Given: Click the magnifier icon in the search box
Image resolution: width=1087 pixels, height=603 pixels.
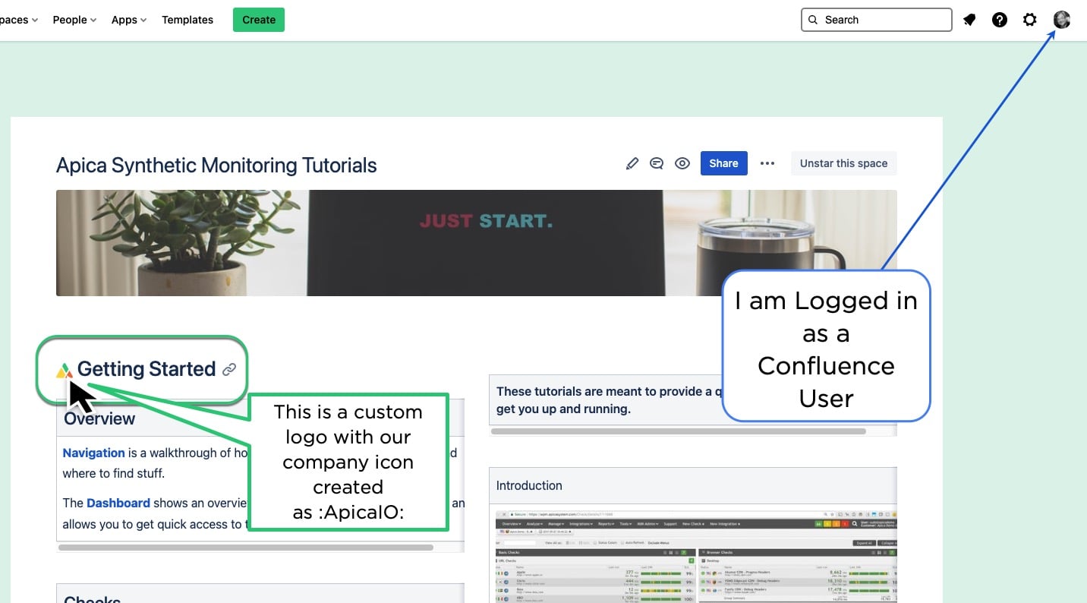Looking at the screenshot, I should click(813, 20).
